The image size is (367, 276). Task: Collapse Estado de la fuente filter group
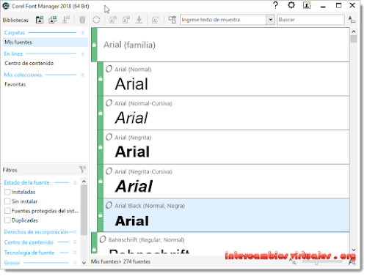75,182
